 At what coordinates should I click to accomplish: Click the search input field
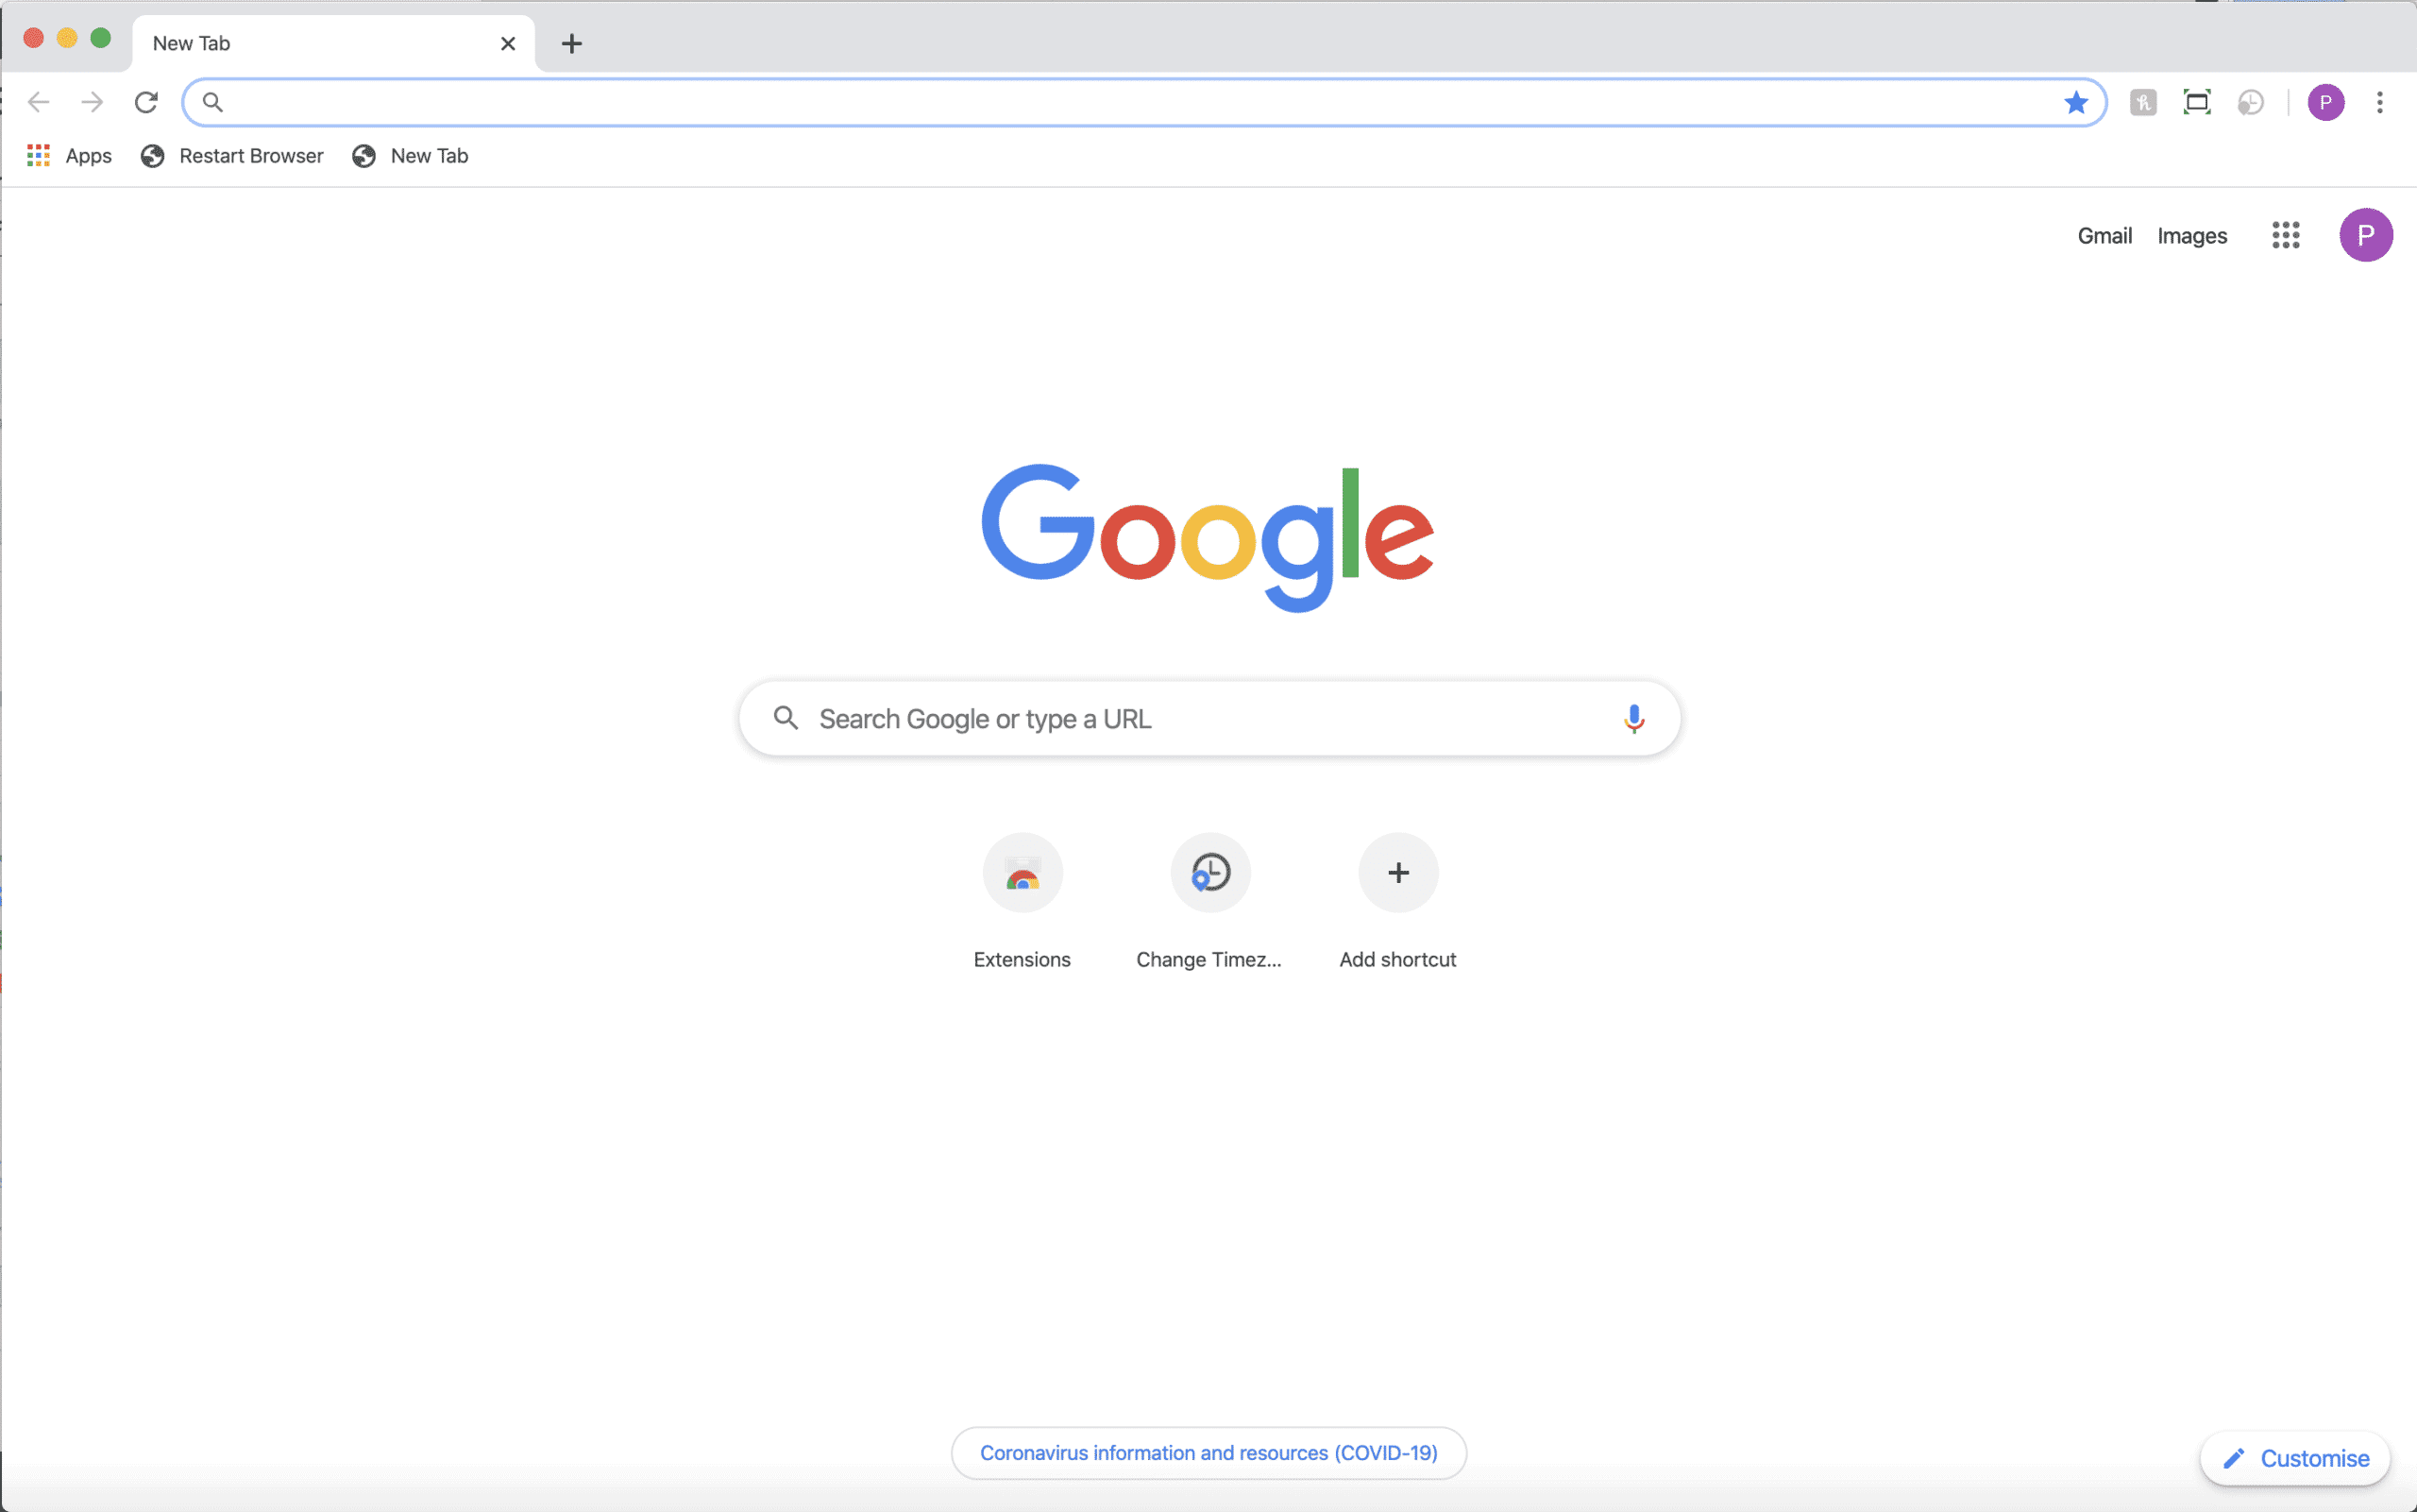point(1208,718)
